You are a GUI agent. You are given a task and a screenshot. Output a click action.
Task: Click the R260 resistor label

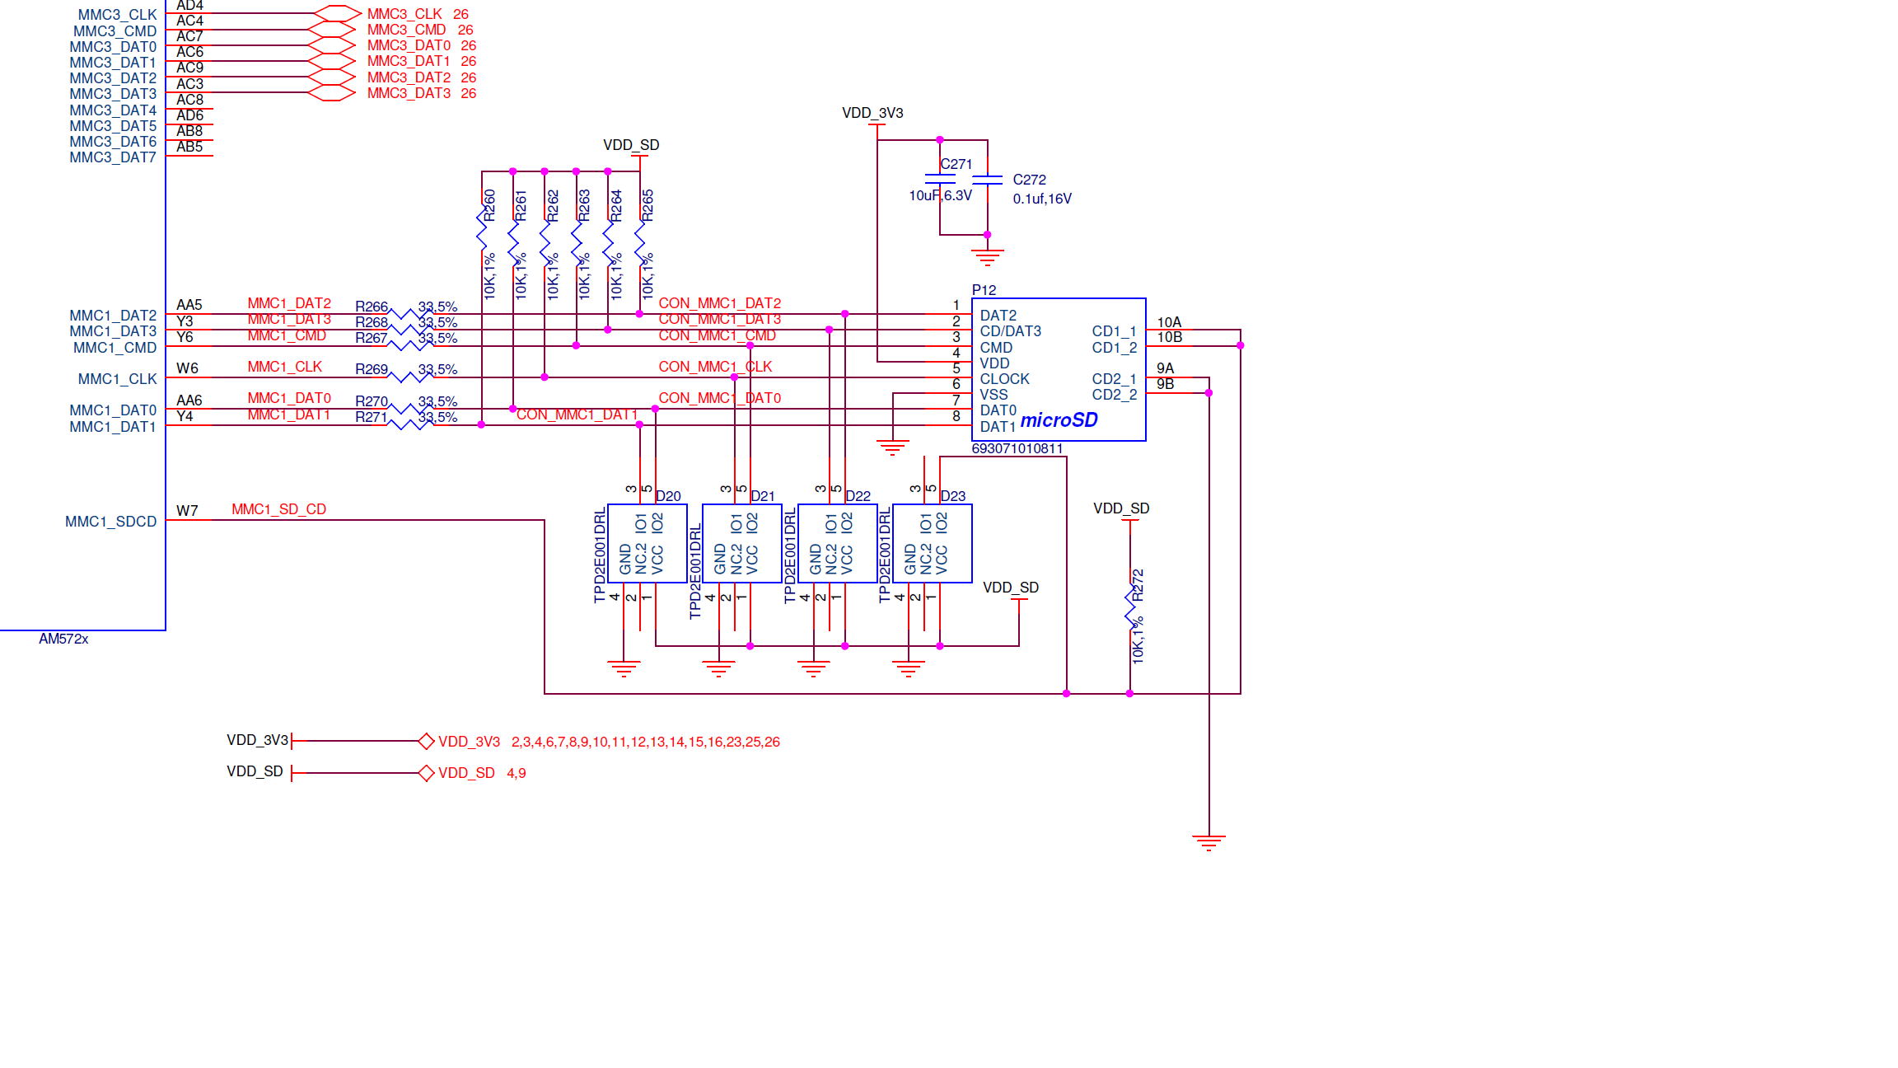489,205
